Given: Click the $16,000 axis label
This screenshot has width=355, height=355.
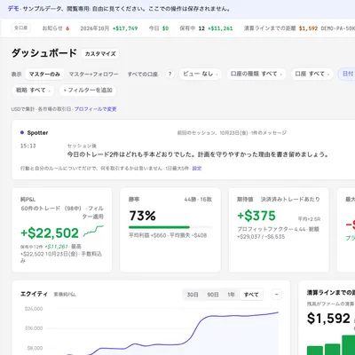Looking at the screenshot, I should (34, 328).
